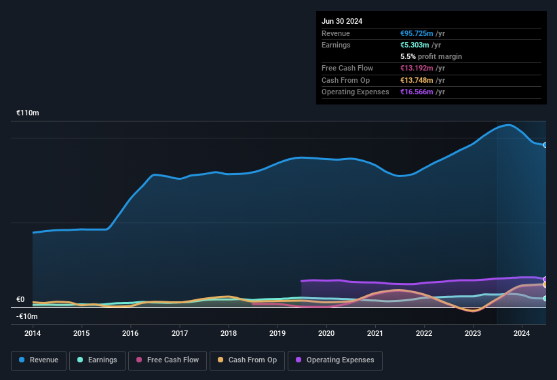The image size is (557, 380).
Task: Click the €0 y-axis label
Action: pyautogui.click(x=20, y=299)
